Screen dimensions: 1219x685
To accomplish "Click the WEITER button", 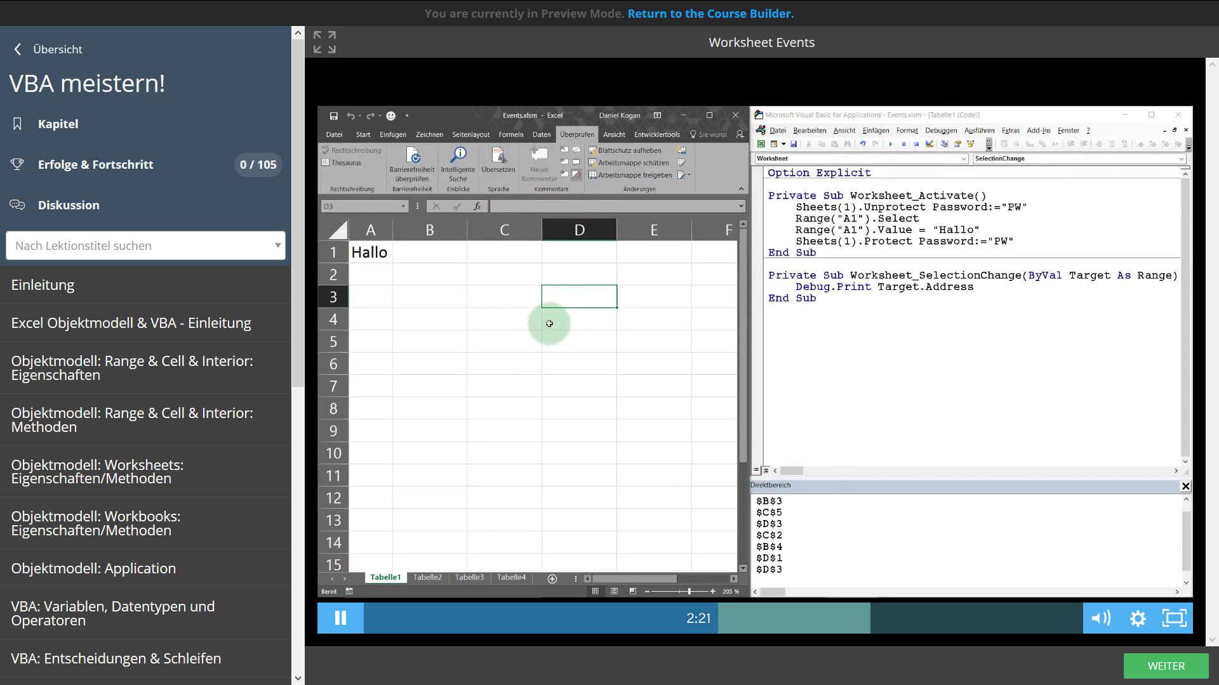I will pos(1166,666).
